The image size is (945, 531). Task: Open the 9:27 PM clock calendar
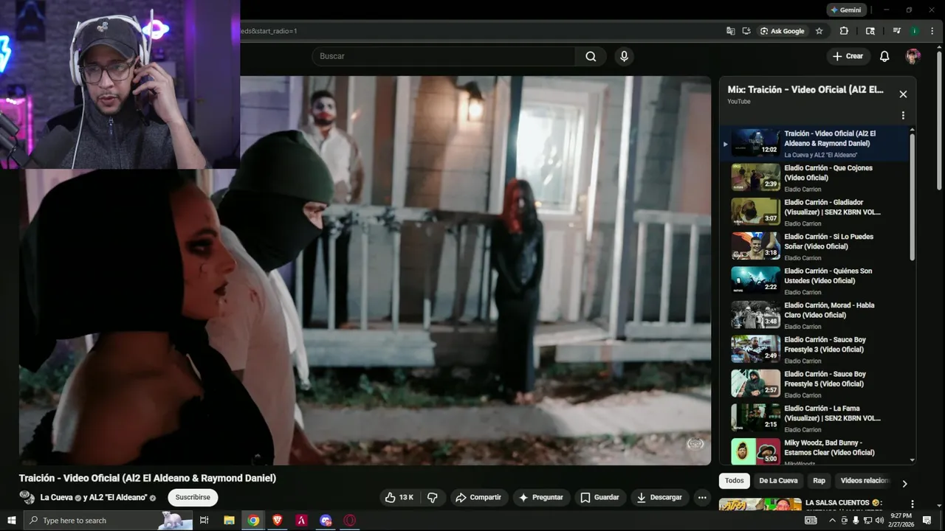click(901, 521)
